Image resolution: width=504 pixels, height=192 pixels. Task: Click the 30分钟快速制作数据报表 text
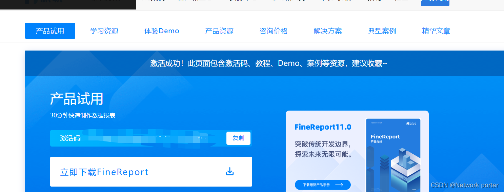(83, 115)
